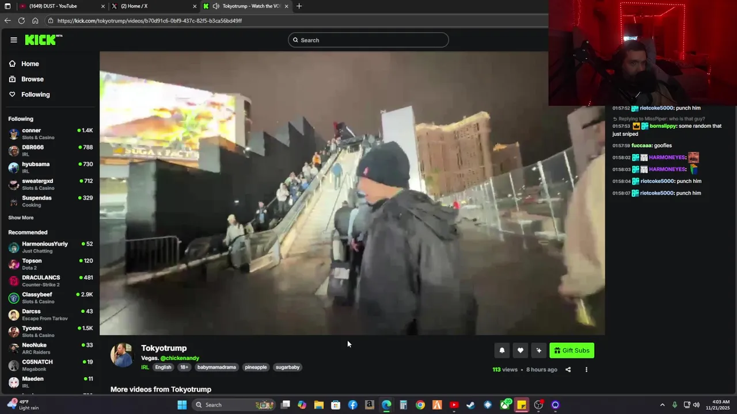Open Sticky Notes from the taskbar
The image size is (737, 414).
[522, 405]
